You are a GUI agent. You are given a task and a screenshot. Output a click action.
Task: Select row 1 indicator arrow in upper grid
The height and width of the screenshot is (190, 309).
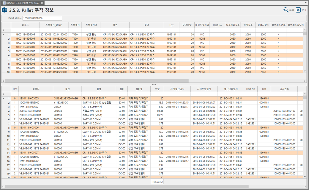click(4, 35)
